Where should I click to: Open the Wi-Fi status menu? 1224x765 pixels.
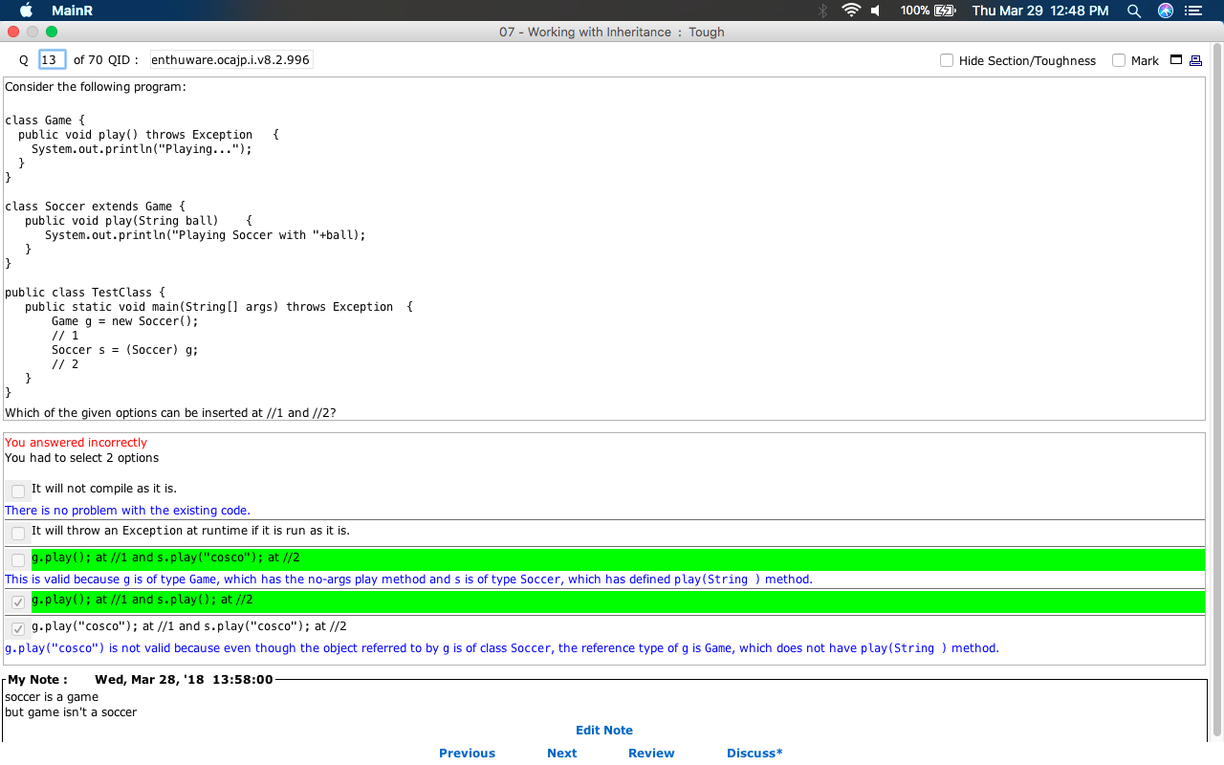click(x=851, y=11)
